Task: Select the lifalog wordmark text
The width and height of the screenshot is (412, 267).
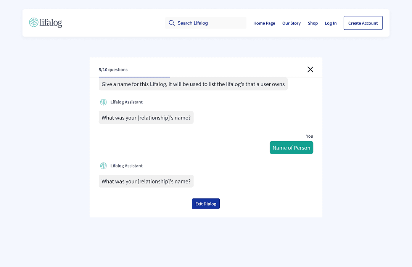Action: click(x=51, y=23)
